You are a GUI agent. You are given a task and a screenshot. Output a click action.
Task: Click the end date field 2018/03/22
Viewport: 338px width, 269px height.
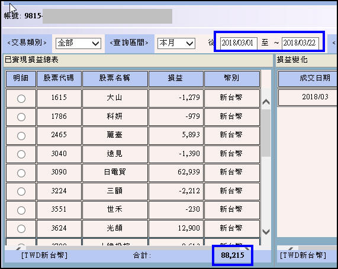point(300,43)
